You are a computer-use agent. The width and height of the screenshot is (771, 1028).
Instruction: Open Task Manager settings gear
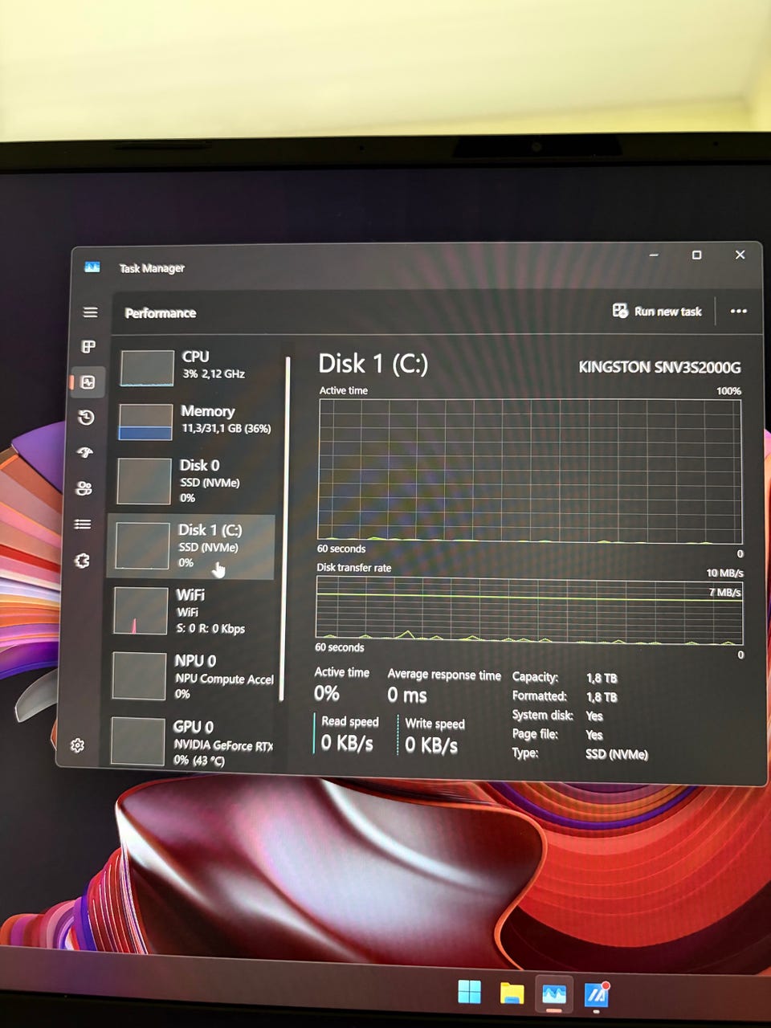(77, 745)
